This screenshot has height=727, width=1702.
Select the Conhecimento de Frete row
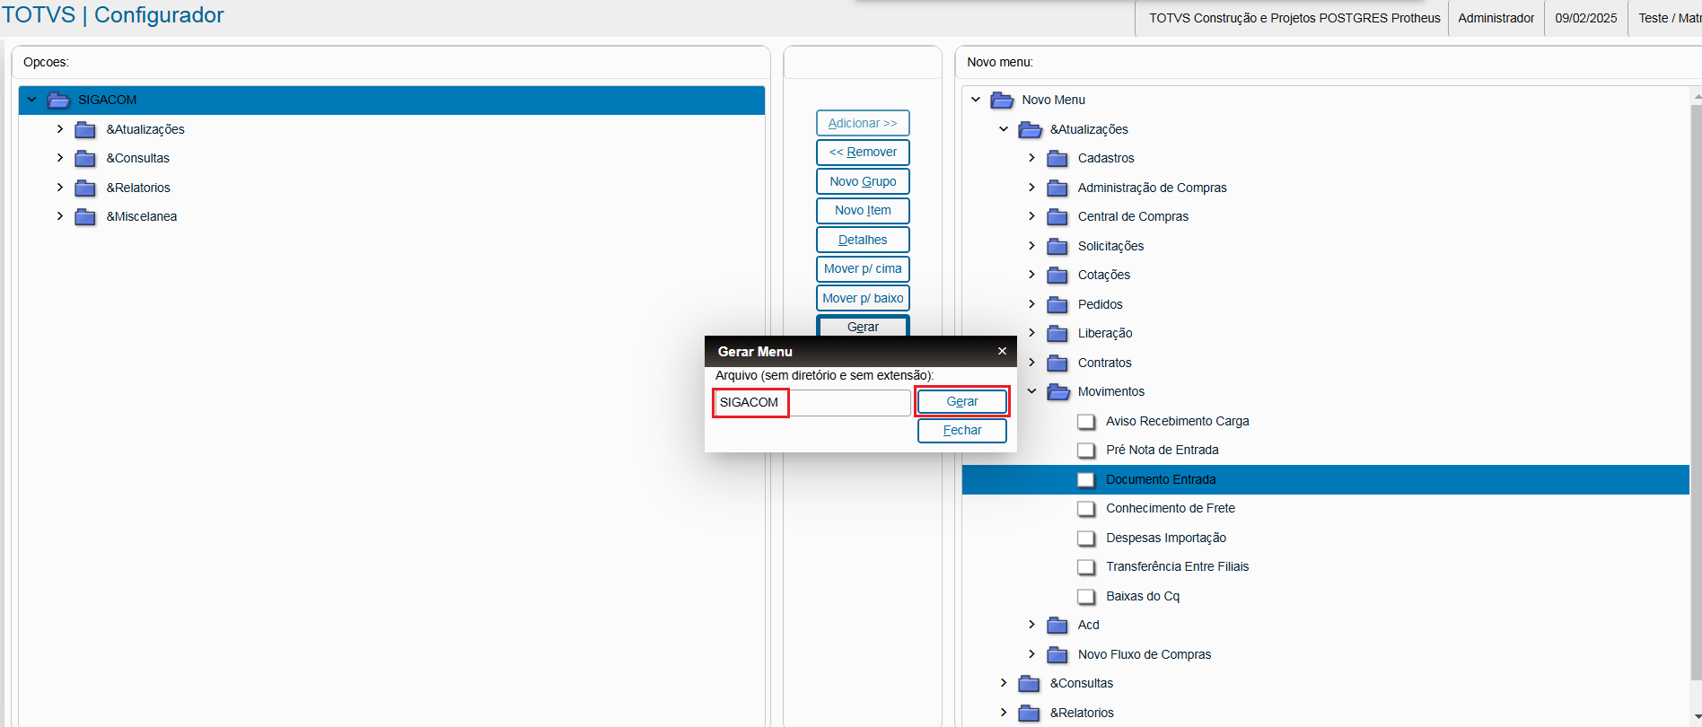tap(1326, 509)
